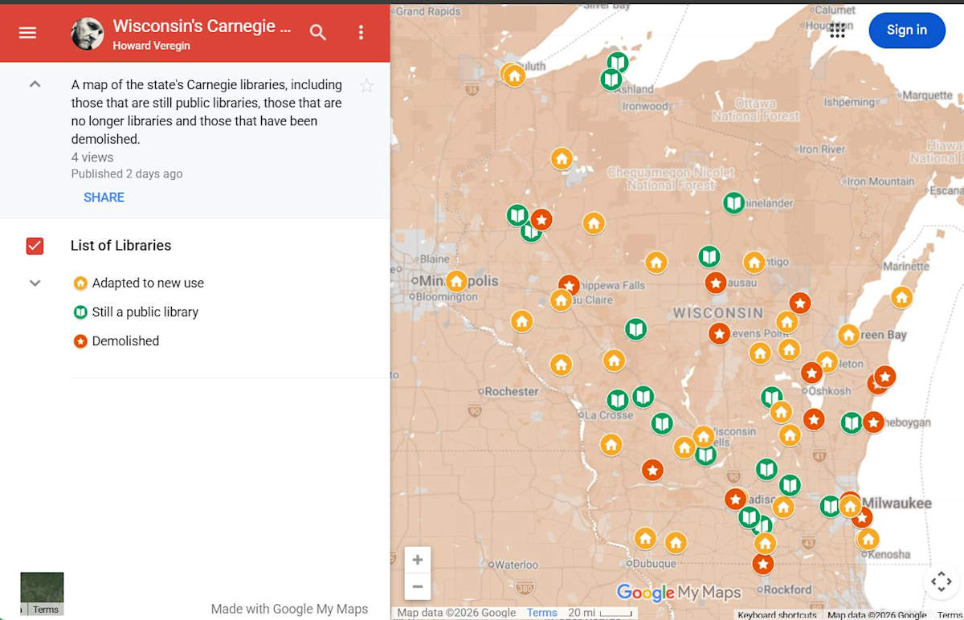
Task: Click the orange house marker at Green Bay
Action: tap(849, 335)
